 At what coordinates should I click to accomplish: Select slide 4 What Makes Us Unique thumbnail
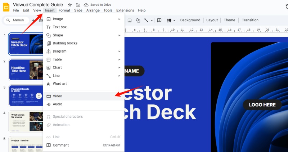(x=26, y=121)
